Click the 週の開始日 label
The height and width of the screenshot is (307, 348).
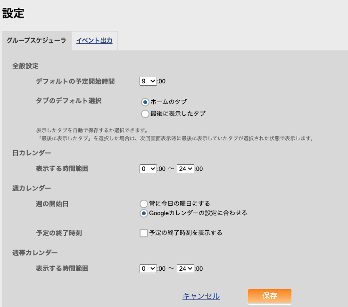tap(52, 204)
